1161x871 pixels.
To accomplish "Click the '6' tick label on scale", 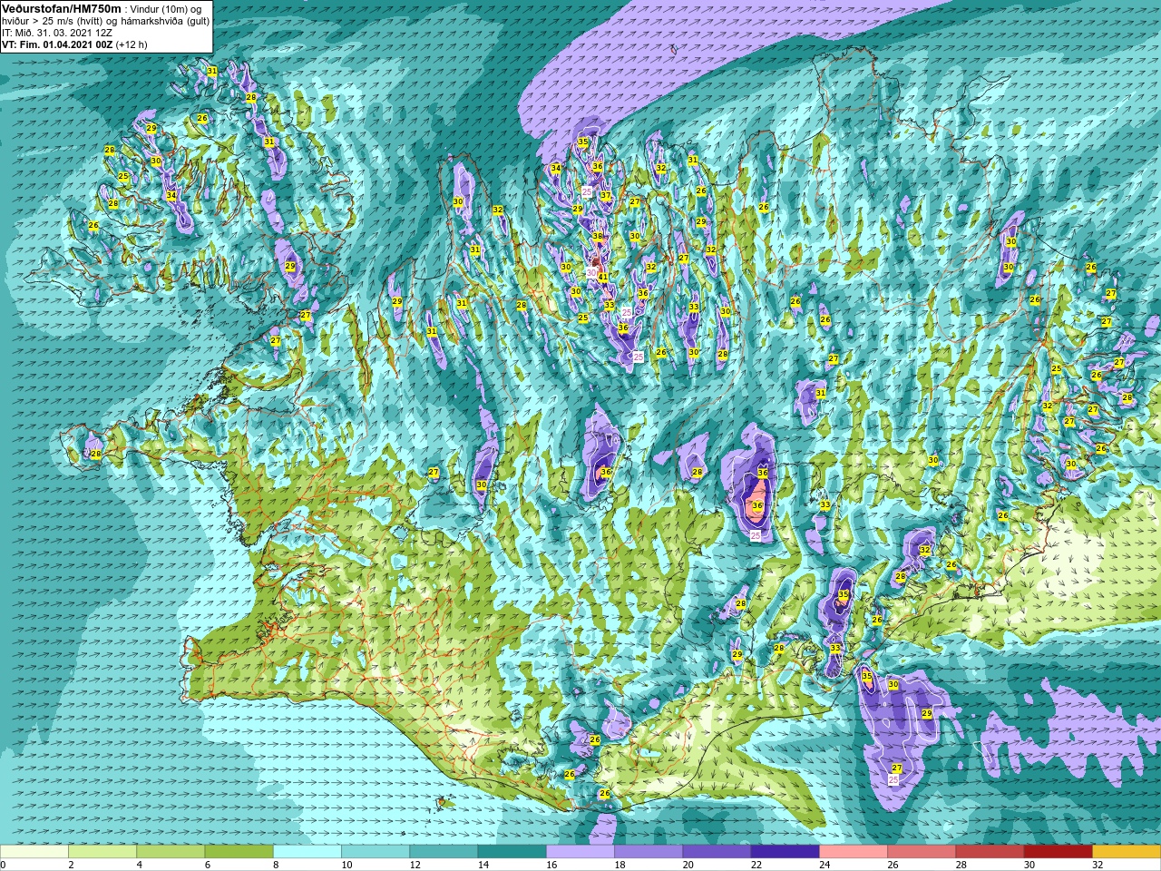I will (x=206, y=864).
